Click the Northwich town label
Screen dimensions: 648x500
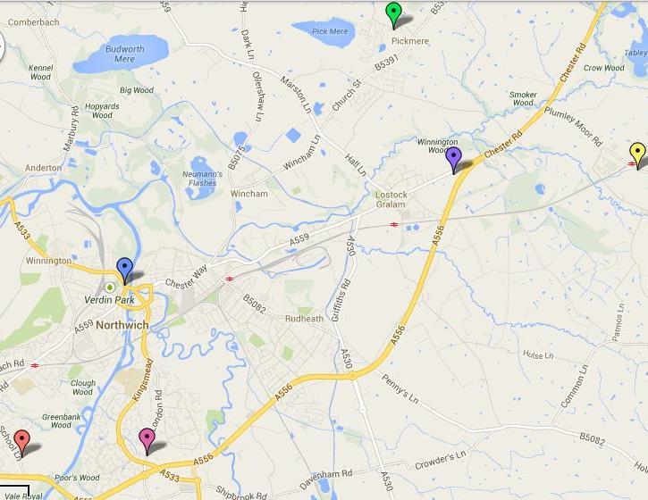122,325
